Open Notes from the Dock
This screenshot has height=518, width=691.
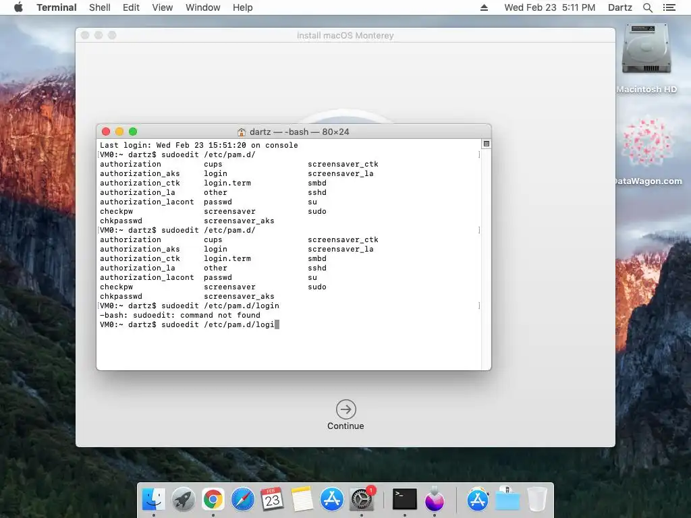[x=302, y=500]
